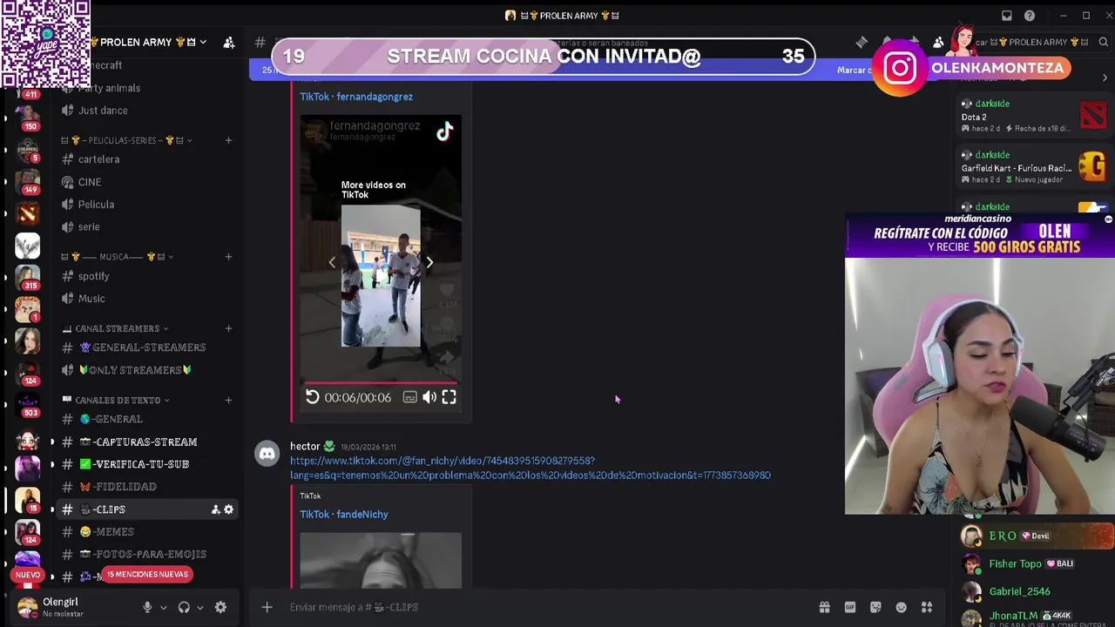The image size is (1115, 627).
Task: Collapse the MUSICA category
Action: click(118, 257)
